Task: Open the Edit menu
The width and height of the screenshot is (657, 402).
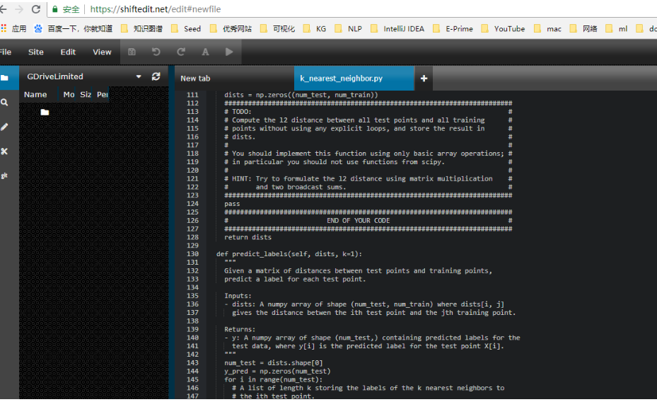Action: pos(68,52)
